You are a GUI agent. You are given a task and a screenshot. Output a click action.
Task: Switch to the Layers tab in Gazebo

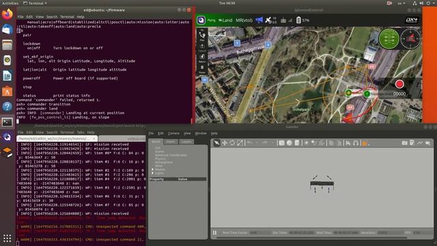pyautogui.click(x=186, y=141)
